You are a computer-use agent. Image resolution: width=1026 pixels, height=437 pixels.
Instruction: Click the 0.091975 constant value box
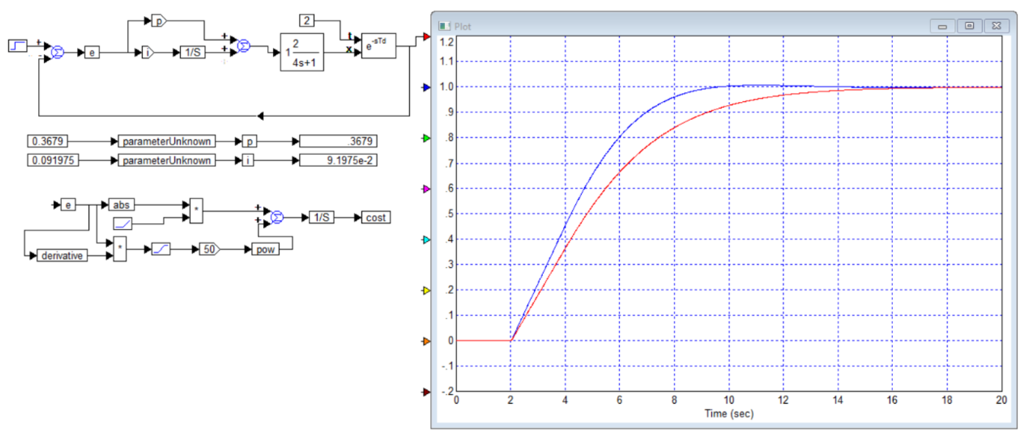point(53,160)
